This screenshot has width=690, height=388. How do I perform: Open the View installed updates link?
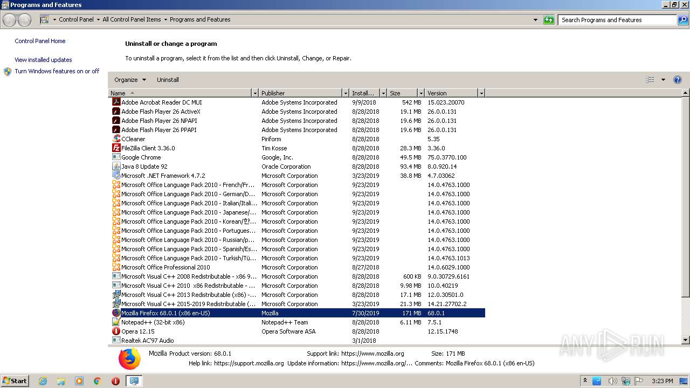pos(43,60)
